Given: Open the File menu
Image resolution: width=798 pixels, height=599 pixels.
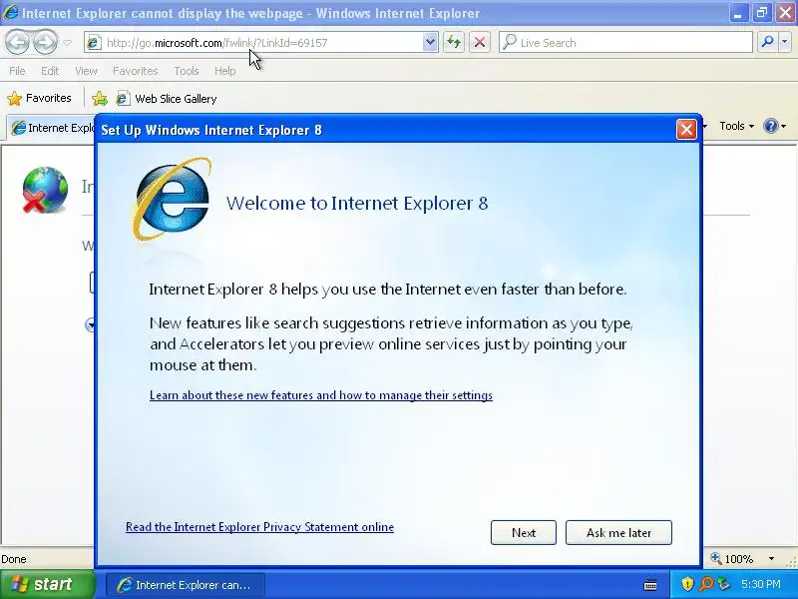Looking at the screenshot, I should pyautogui.click(x=17, y=71).
